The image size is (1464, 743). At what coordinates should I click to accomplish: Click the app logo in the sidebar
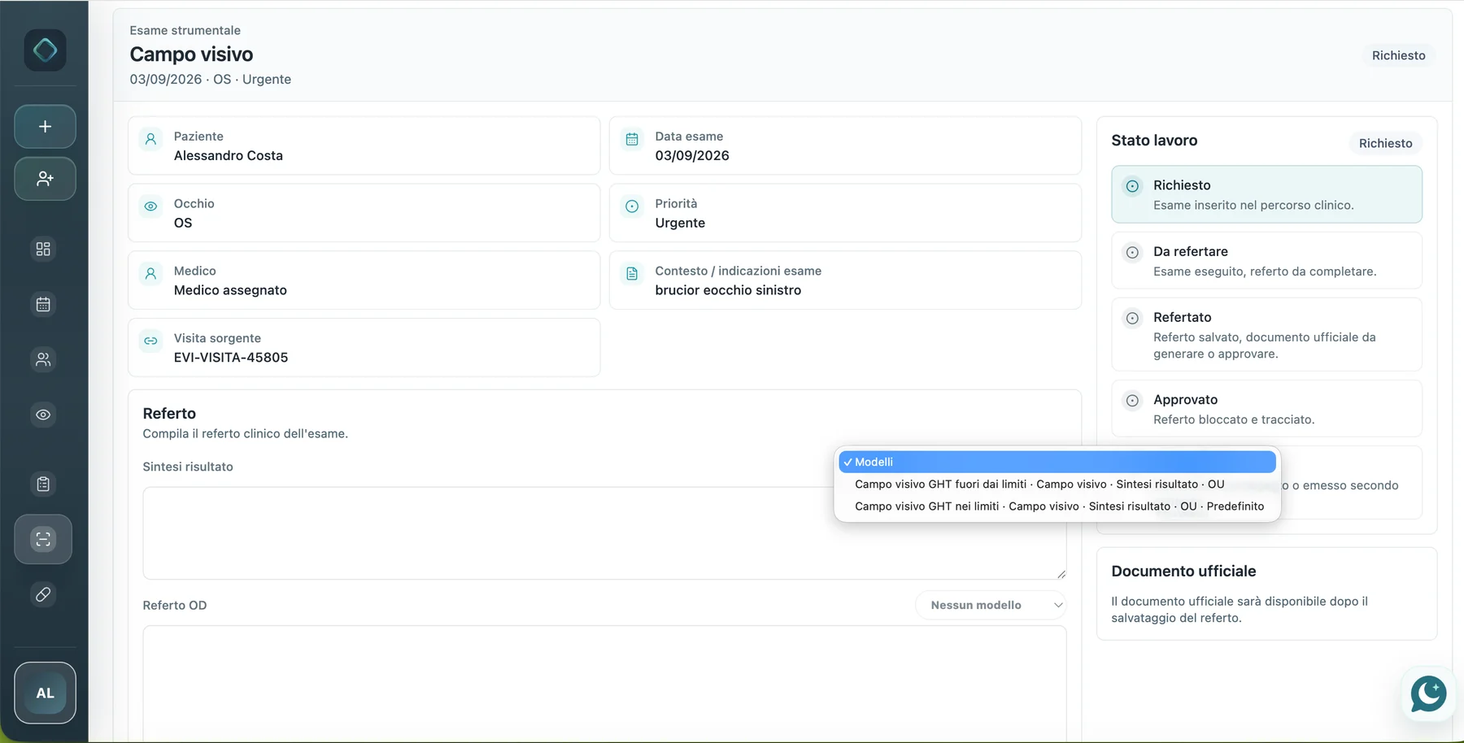45,50
